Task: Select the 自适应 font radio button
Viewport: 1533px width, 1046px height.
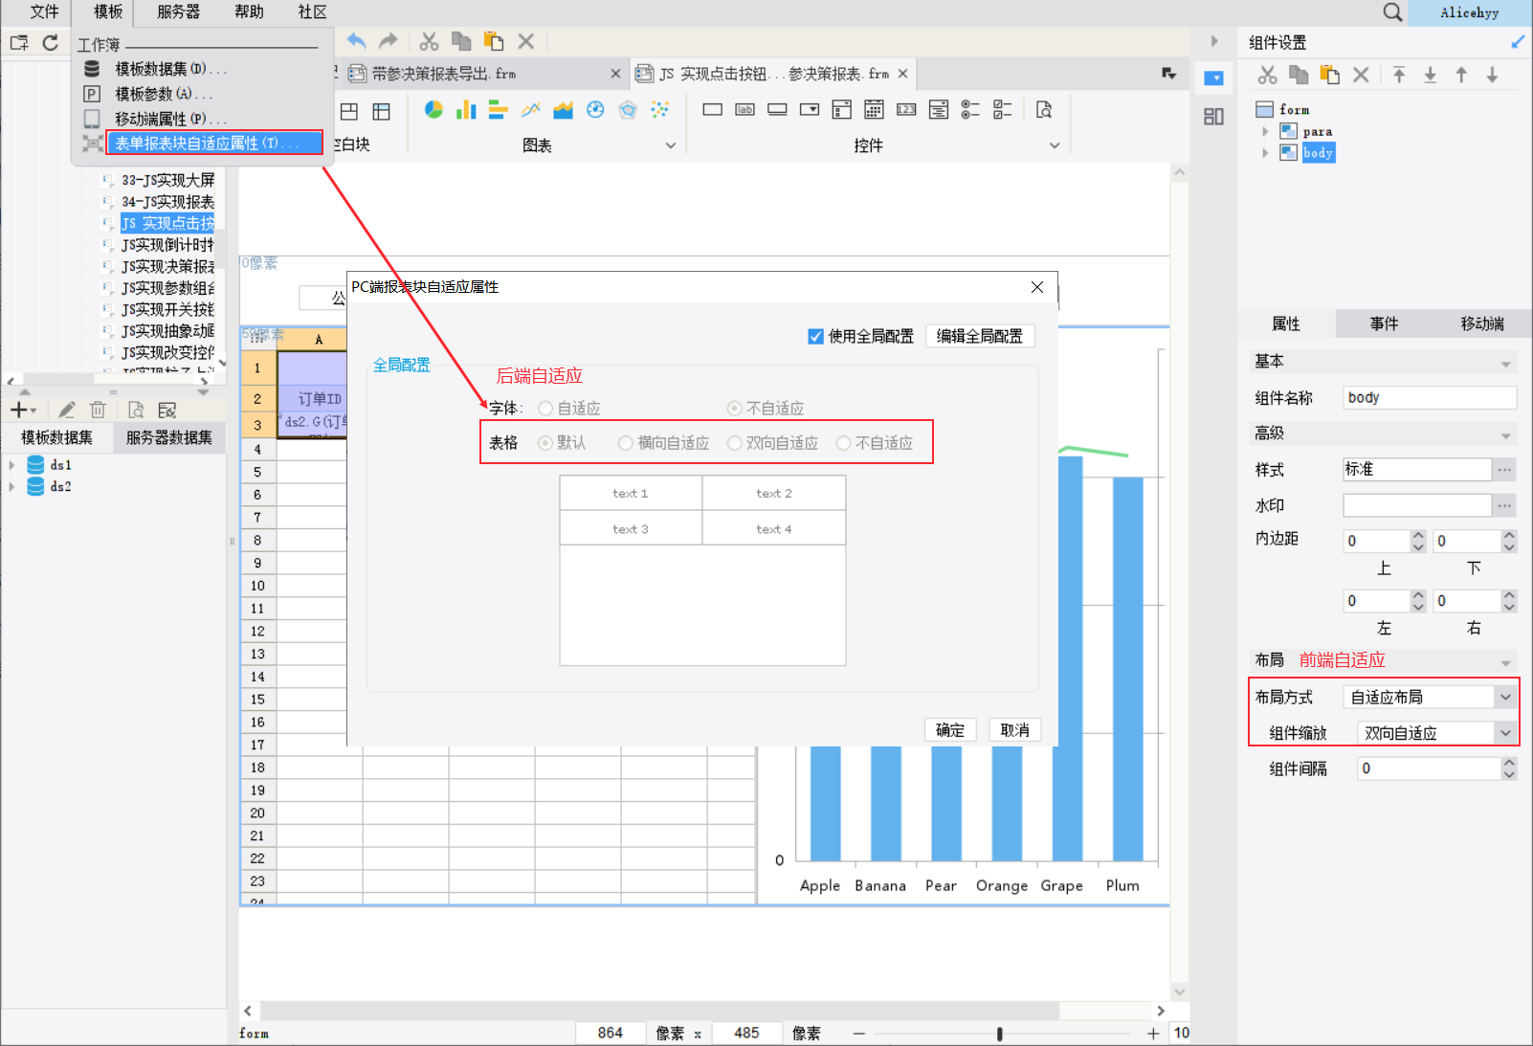Action: 545,409
